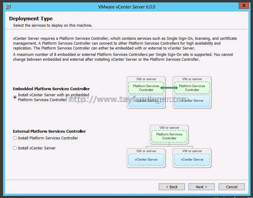Click the external deployment diagram image
The image size is (253, 198).
(169, 146)
